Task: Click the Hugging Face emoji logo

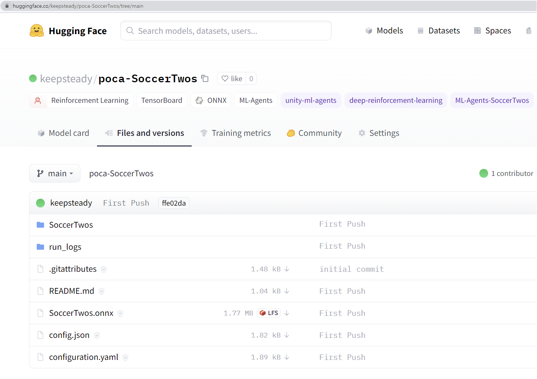Action: coord(37,31)
